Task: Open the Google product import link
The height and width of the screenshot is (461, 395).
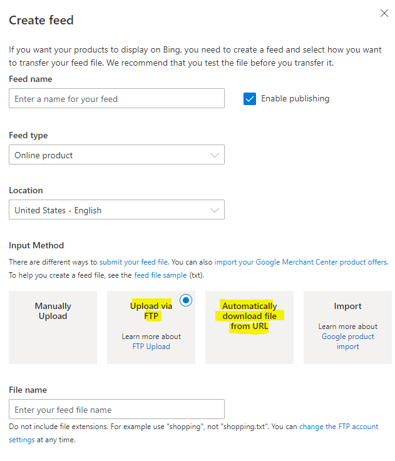Action: (347, 342)
